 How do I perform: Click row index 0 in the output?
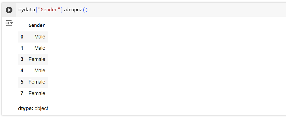pos(22,37)
